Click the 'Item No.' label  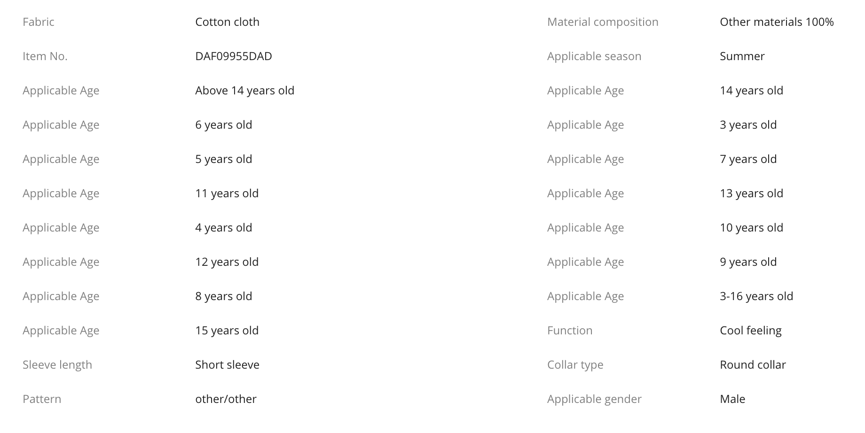(45, 56)
